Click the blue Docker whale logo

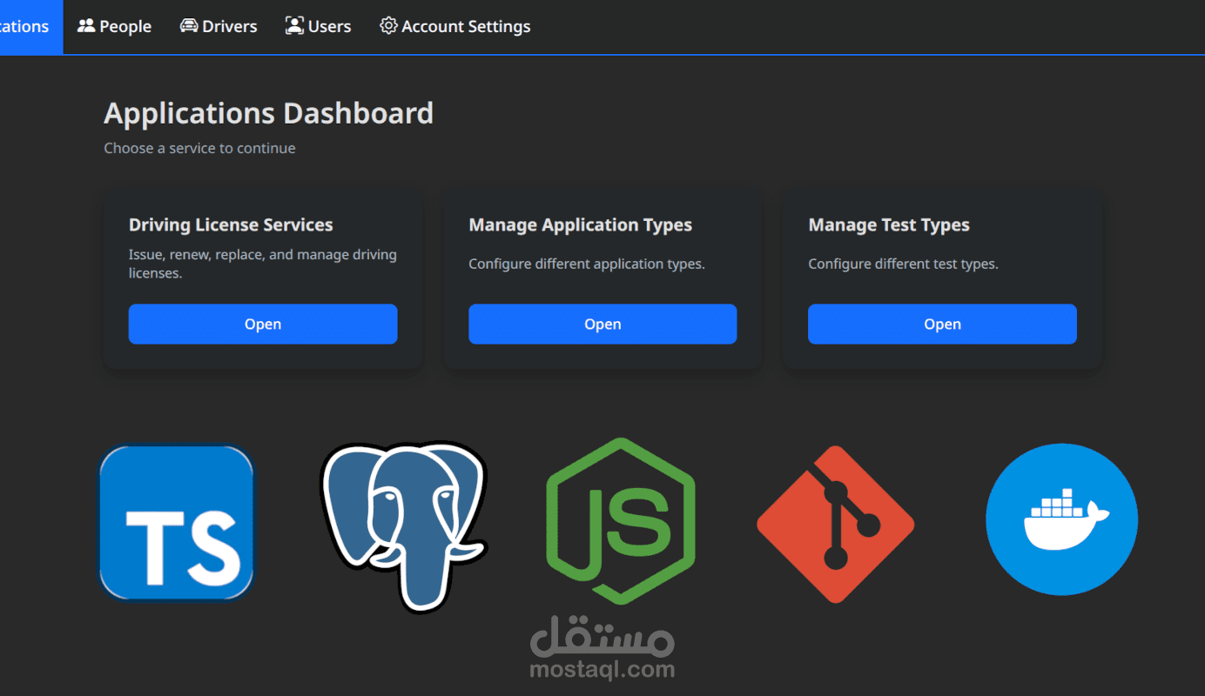pos(1061,519)
